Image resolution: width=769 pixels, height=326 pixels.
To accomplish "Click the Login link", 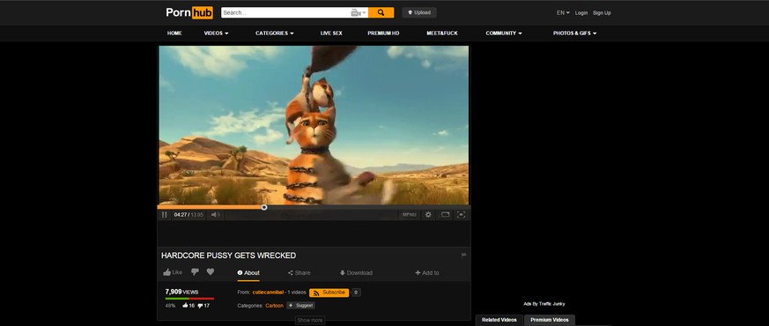I will (x=581, y=12).
